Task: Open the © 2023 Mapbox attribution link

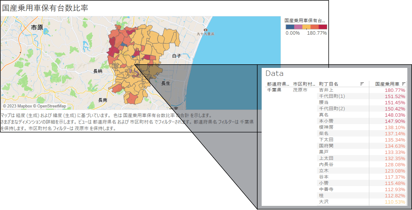Action: 17,106
